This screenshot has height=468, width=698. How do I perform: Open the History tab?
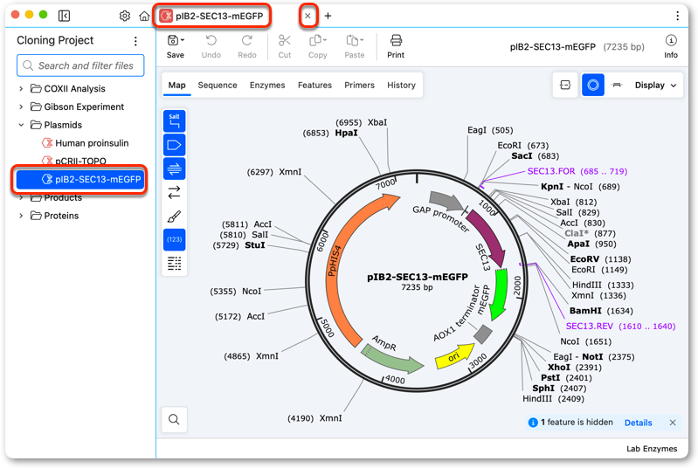401,85
